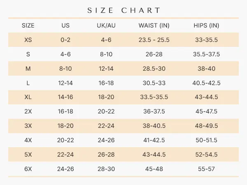Select the WAIST (IN) column header
The width and height of the screenshot is (247, 185).
point(154,25)
